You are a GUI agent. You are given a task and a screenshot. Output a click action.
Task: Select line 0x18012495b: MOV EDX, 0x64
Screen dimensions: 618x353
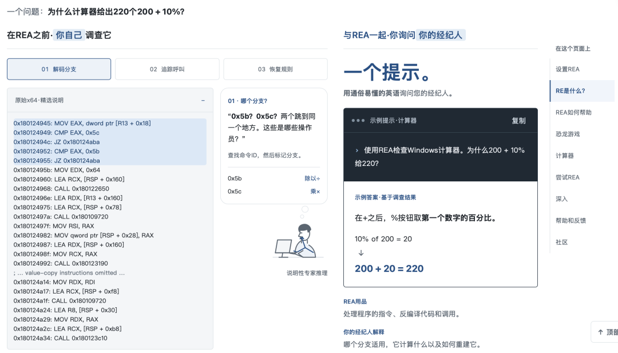[x=57, y=170]
